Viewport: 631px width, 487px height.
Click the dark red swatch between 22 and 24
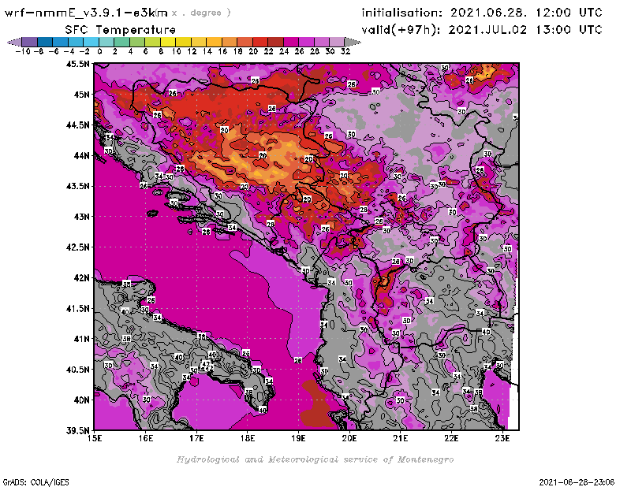pos(275,42)
